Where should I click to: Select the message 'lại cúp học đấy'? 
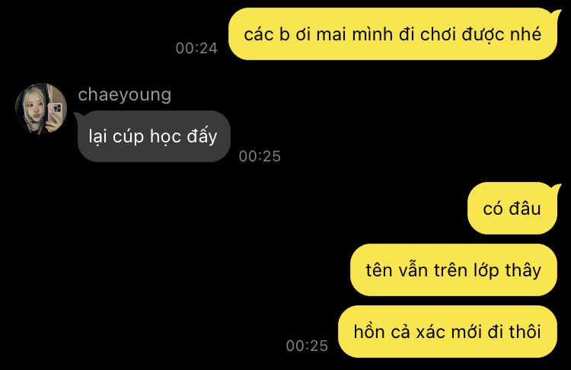pyautogui.click(x=154, y=136)
